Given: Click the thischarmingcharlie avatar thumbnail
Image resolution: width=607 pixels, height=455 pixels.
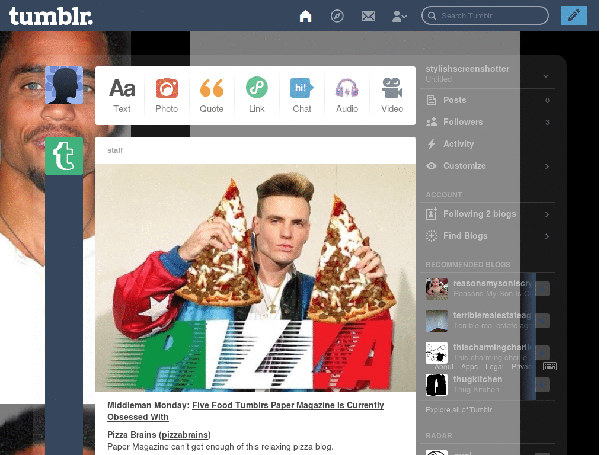Looking at the screenshot, I should [437, 353].
